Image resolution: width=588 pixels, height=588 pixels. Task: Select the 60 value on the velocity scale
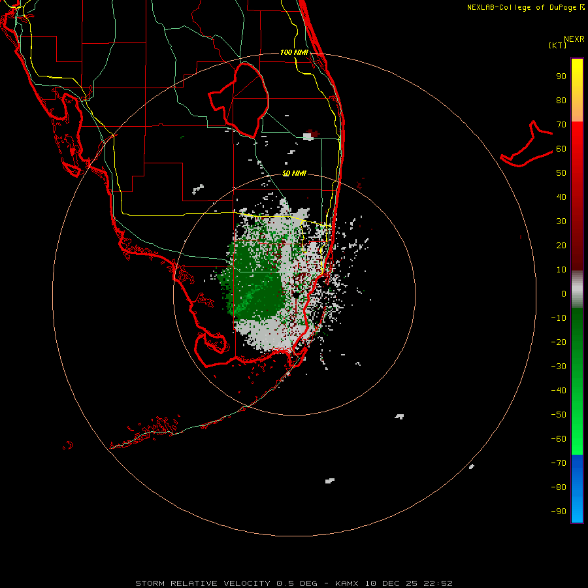click(561, 149)
